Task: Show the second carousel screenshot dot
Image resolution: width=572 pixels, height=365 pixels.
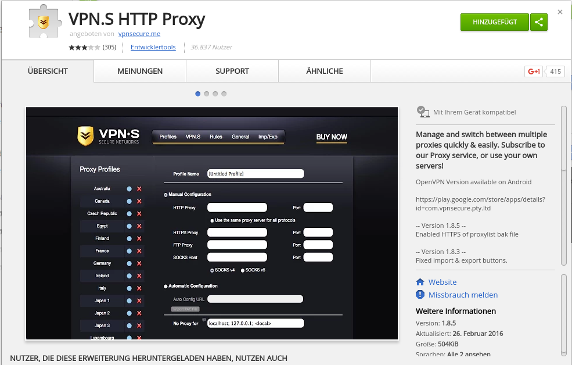Action: tap(207, 94)
